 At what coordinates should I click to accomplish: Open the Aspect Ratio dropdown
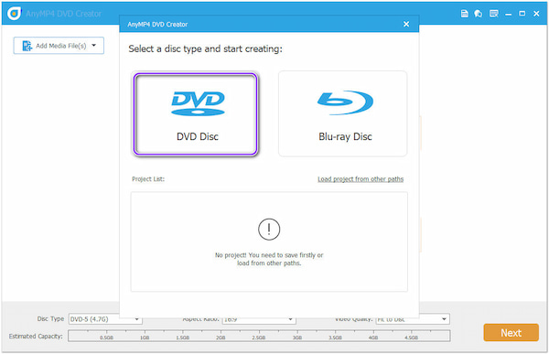tap(259, 319)
